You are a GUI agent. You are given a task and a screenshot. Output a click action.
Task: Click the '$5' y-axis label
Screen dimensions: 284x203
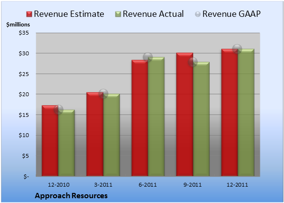(x=25, y=156)
